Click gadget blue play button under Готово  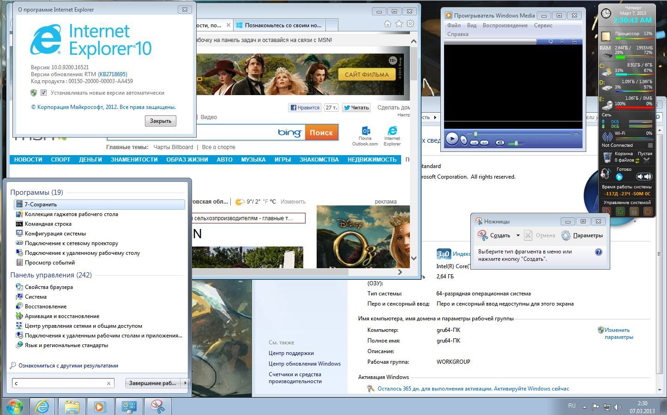(x=619, y=177)
